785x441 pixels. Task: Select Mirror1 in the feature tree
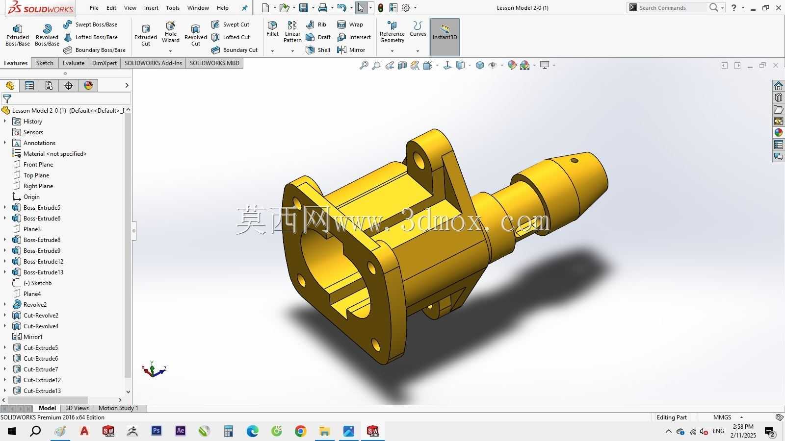click(33, 337)
